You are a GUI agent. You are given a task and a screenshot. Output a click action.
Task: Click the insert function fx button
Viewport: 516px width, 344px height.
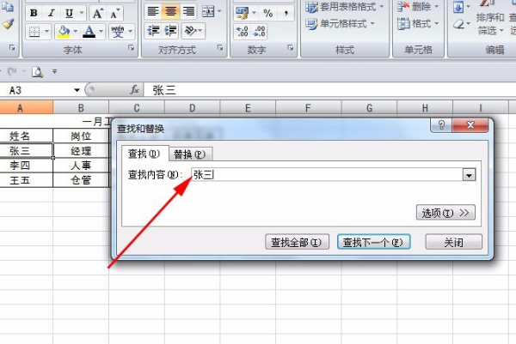pyautogui.click(x=134, y=89)
